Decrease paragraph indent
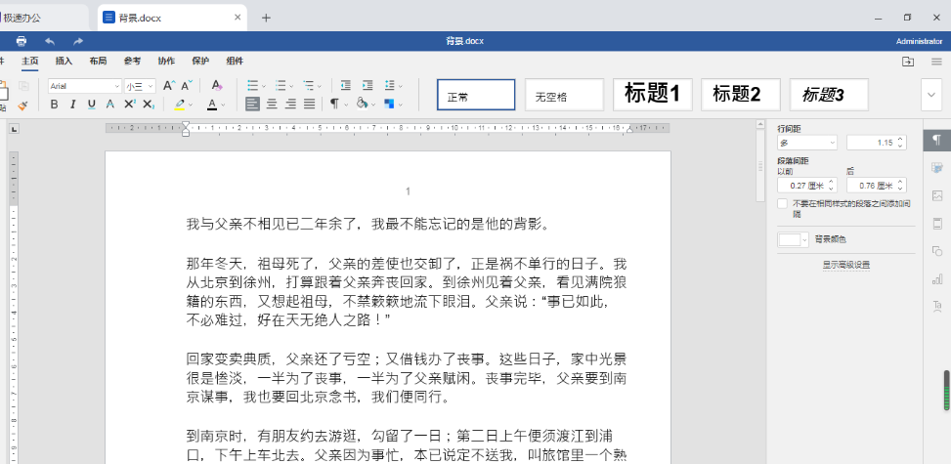Image resolution: width=951 pixels, height=464 pixels. 346,86
